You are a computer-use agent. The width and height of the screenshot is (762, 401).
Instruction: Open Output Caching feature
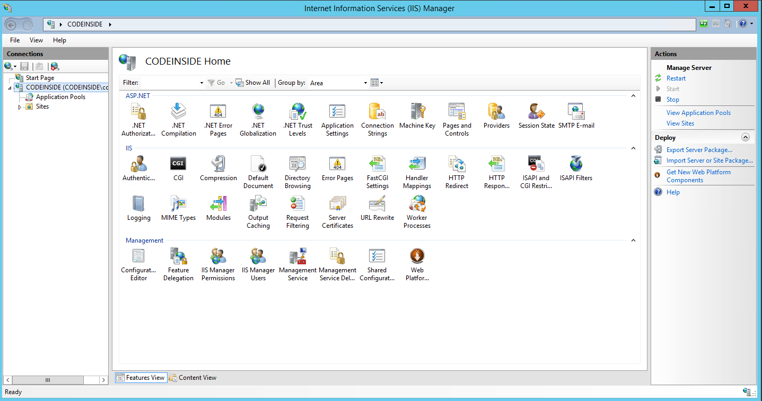point(258,212)
